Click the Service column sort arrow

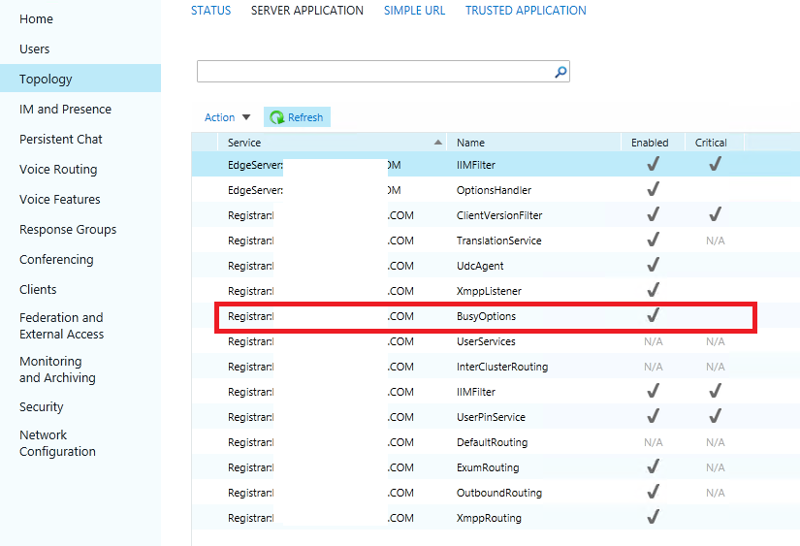(438, 143)
